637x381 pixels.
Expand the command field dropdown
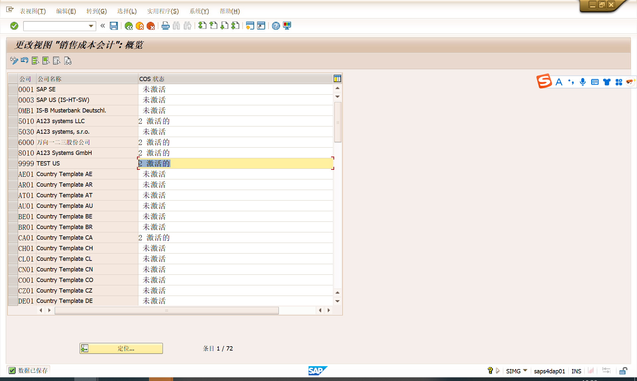91,26
